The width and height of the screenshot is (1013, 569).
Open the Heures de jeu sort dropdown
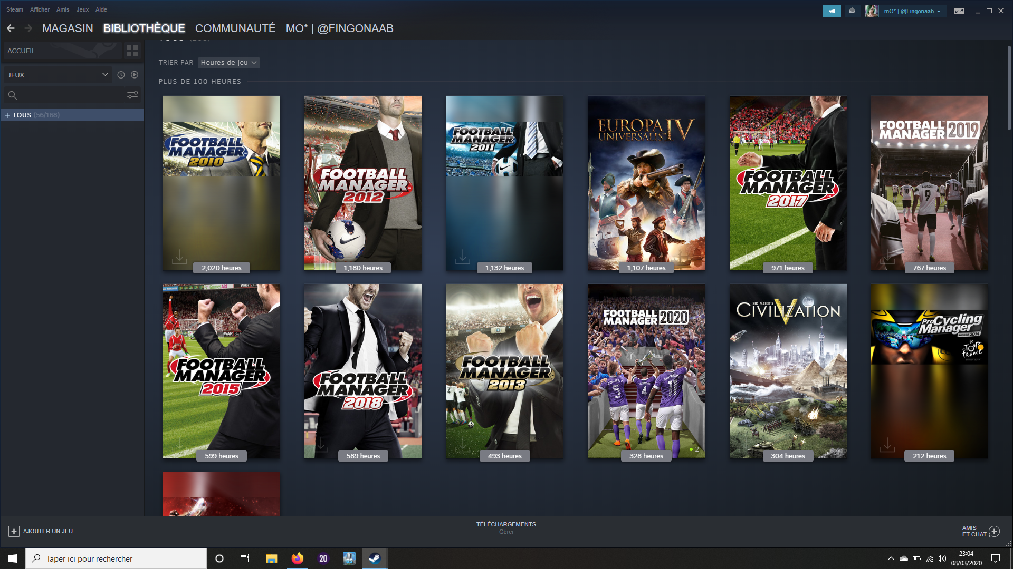tap(228, 63)
